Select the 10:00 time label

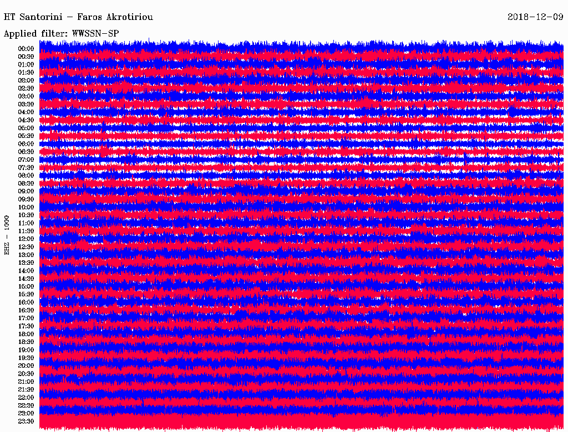pos(26,207)
